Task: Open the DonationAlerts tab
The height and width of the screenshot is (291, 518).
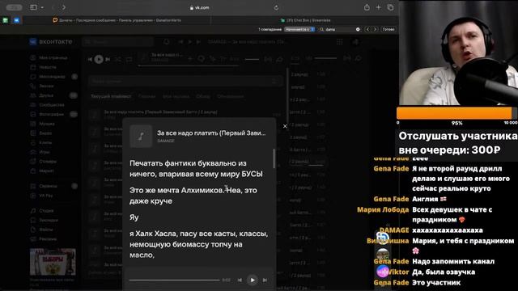Action: tap(117, 20)
